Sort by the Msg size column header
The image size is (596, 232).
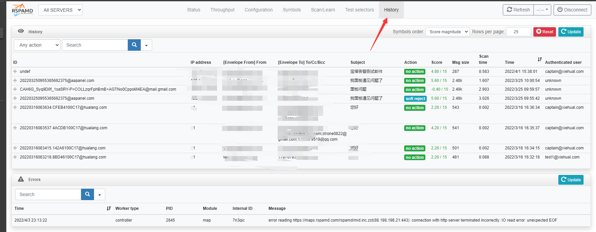(x=461, y=62)
